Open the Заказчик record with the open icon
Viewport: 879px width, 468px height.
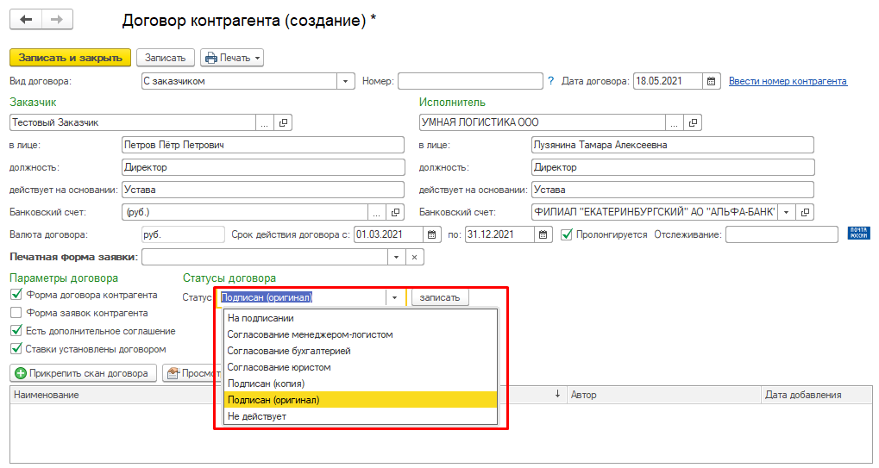283,122
